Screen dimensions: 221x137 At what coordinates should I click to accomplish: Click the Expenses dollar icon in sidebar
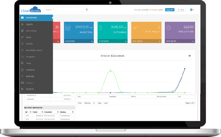tap(22, 76)
